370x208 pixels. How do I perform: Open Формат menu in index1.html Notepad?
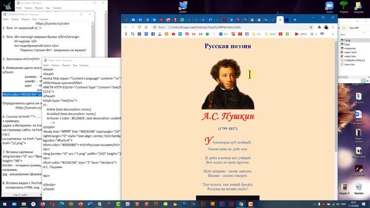tap(66, 65)
